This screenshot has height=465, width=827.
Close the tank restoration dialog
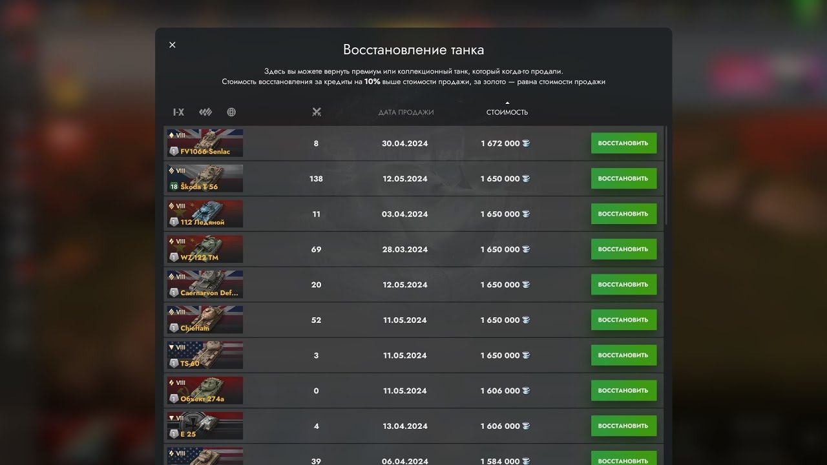coord(172,45)
